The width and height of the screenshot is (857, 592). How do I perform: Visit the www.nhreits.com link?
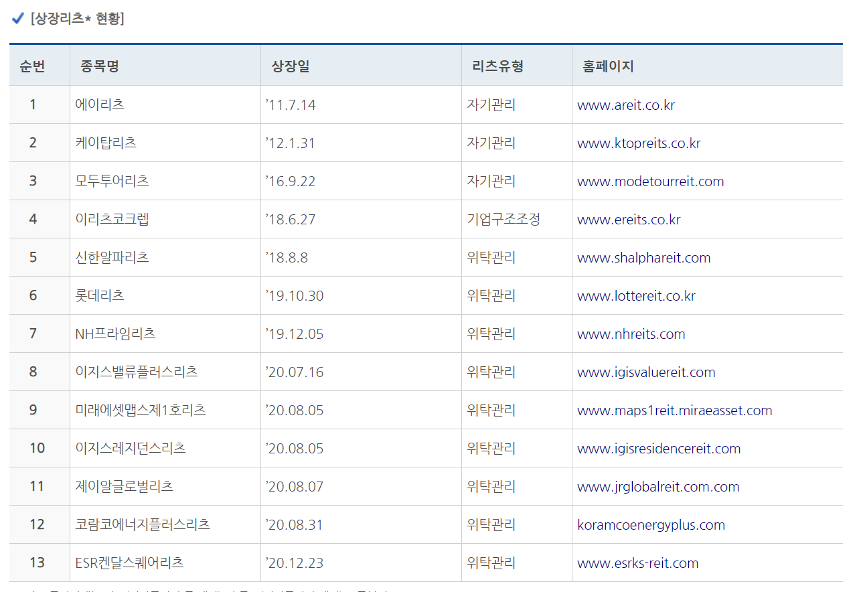[x=631, y=334]
